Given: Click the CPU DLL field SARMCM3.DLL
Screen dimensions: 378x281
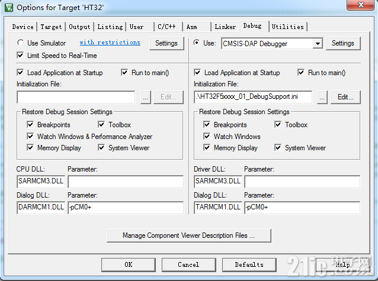Looking at the screenshot, I should (x=41, y=181).
